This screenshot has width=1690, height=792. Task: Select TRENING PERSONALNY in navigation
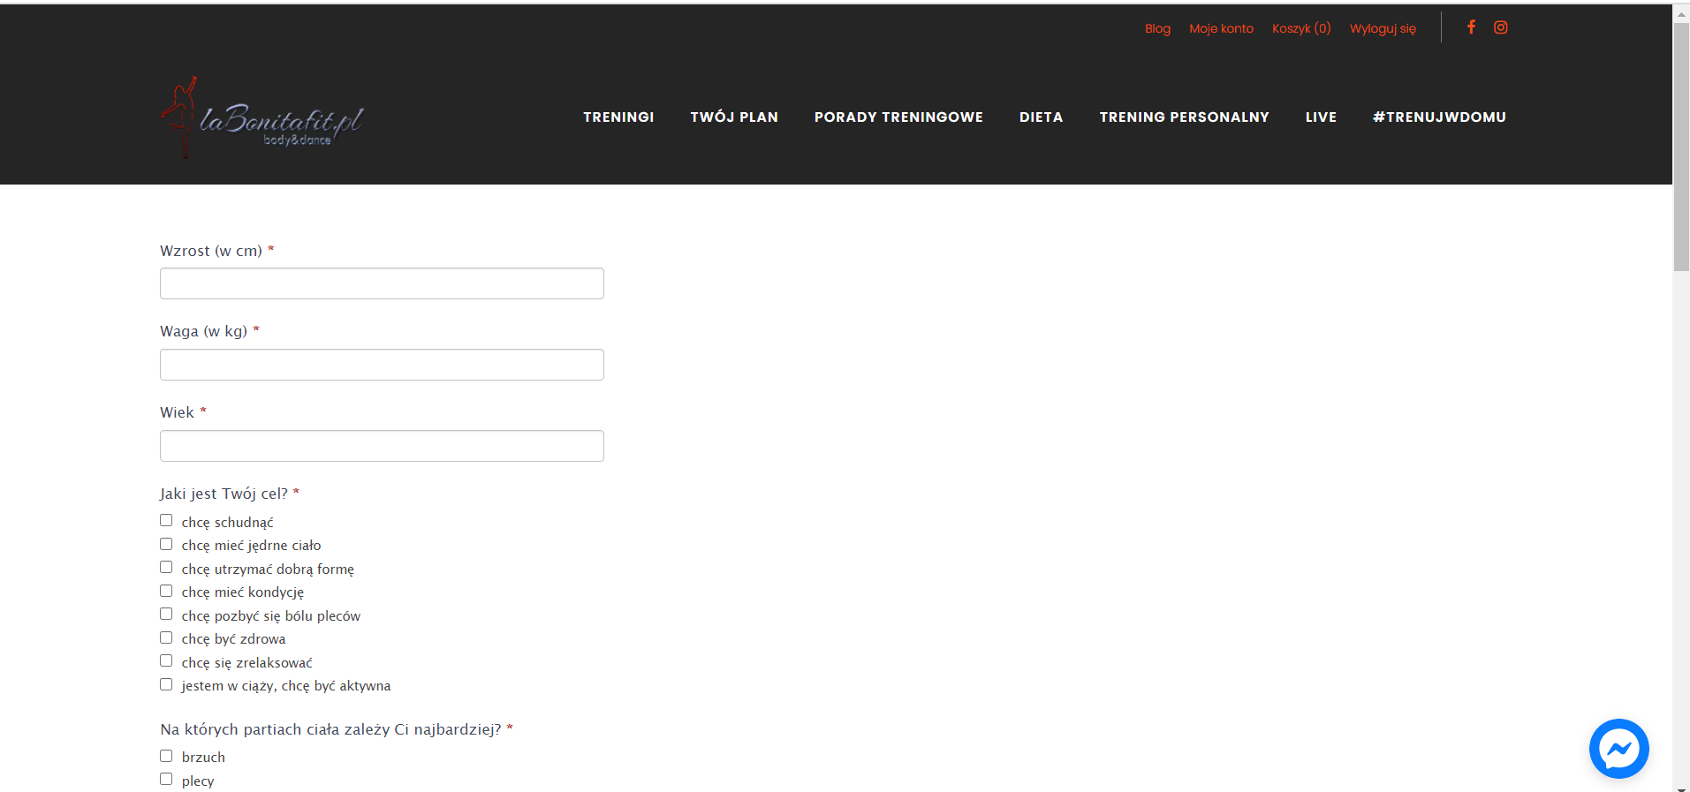click(x=1184, y=117)
